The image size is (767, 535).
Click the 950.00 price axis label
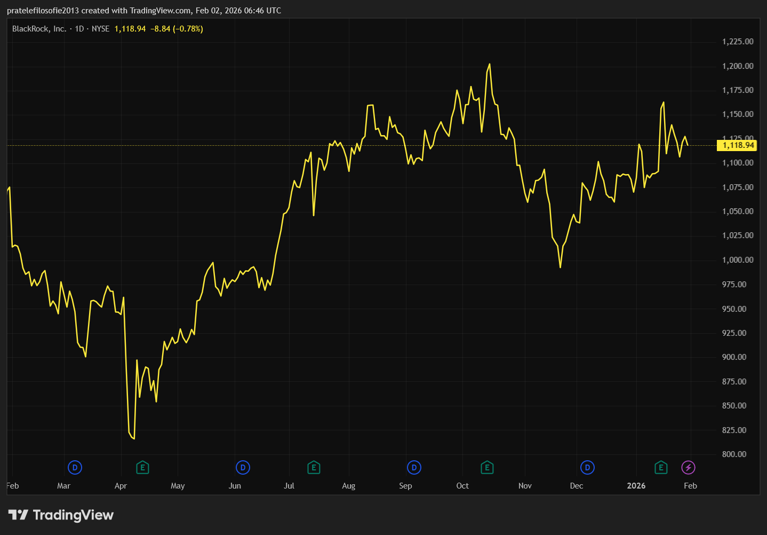tap(734, 309)
